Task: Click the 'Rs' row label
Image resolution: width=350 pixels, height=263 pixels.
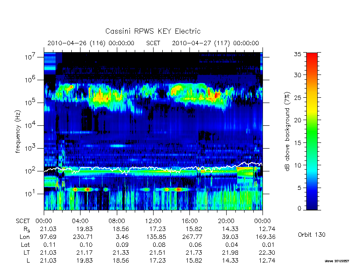Action: (27, 229)
